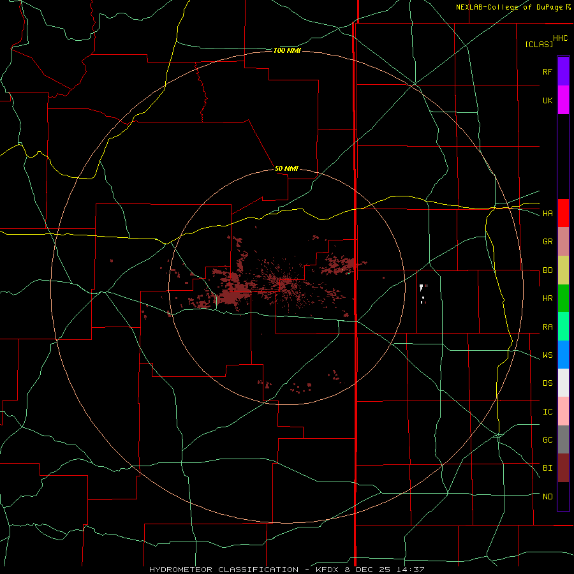
Task: Click the "GC" legend label
Action: coord(547,440)
